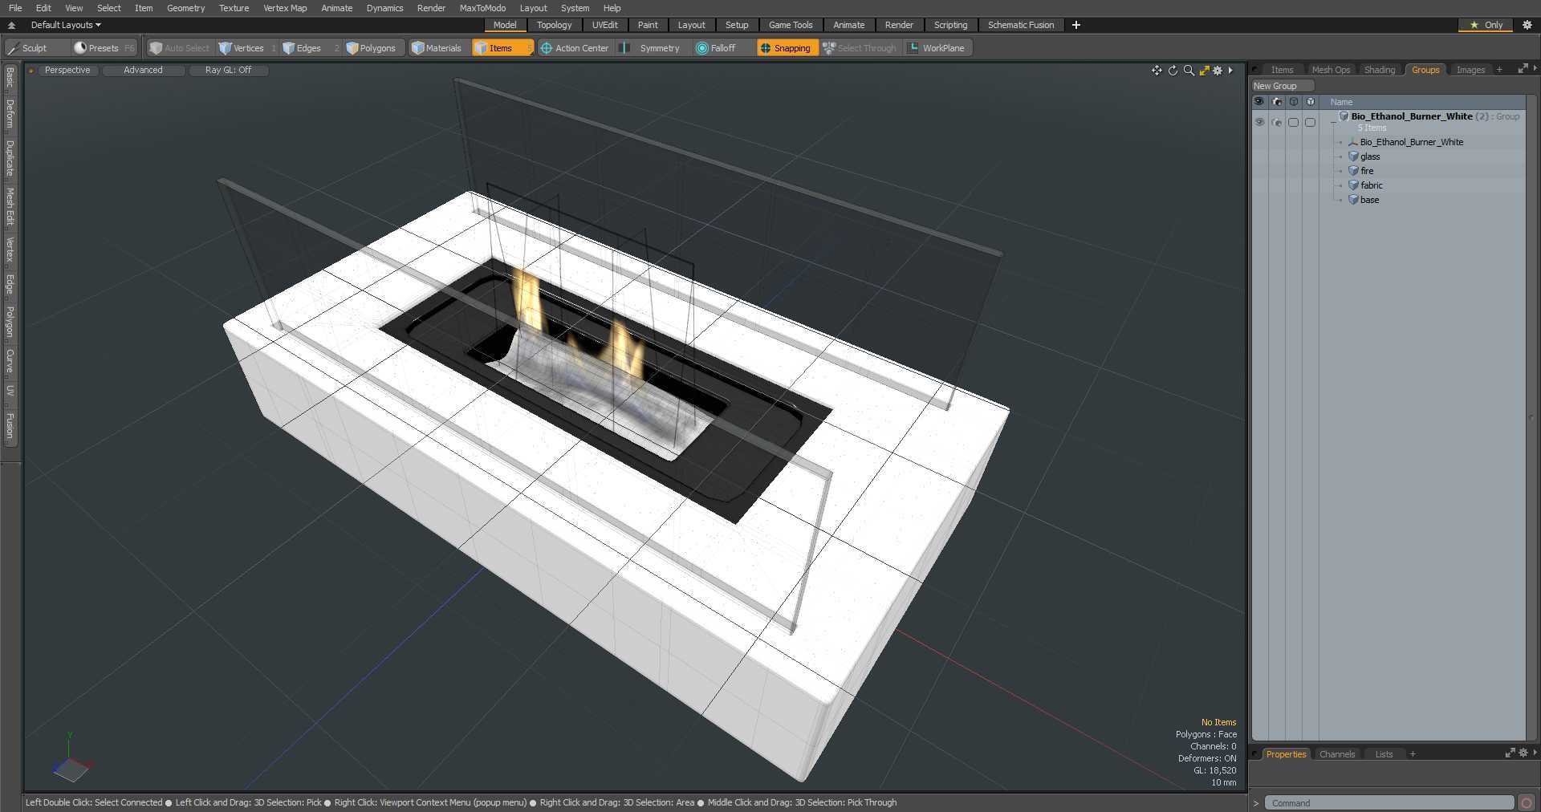Select the glass mesh item
The height and width of the screenshot is (812, 1541).
pyautogui.click(x=1370, y=156)
